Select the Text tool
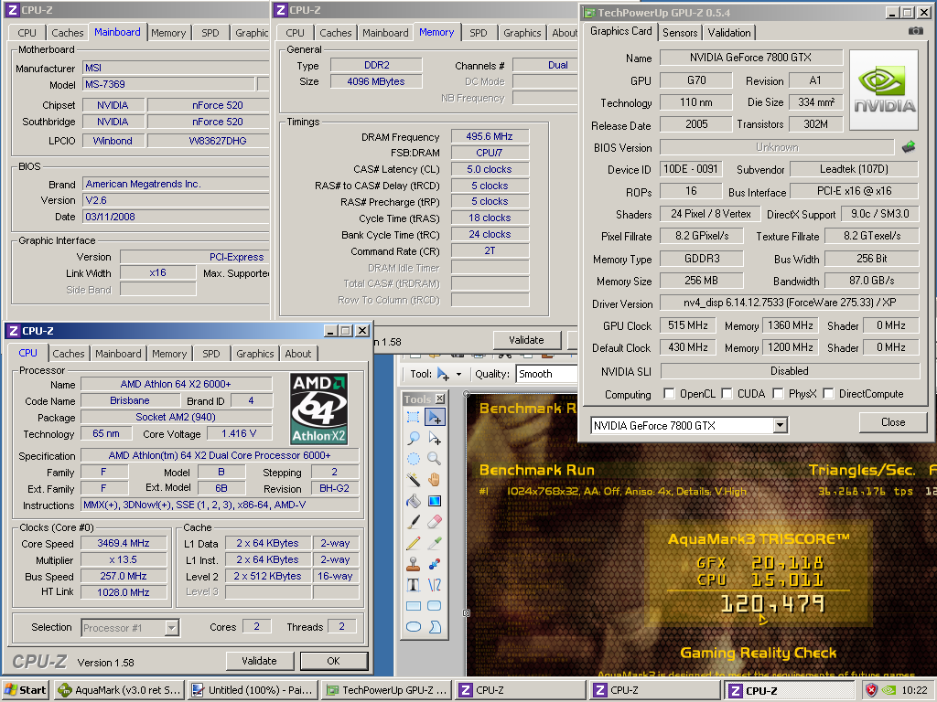This screenshot has height=702, width=937. [x=414, y=585]
